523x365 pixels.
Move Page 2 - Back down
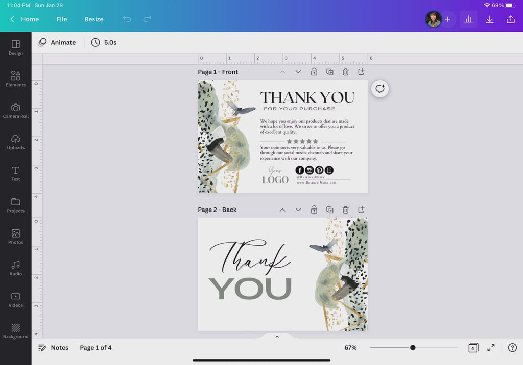(x=298, y=210)
